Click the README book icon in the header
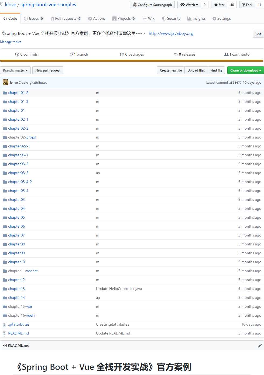 pos(5,345)
